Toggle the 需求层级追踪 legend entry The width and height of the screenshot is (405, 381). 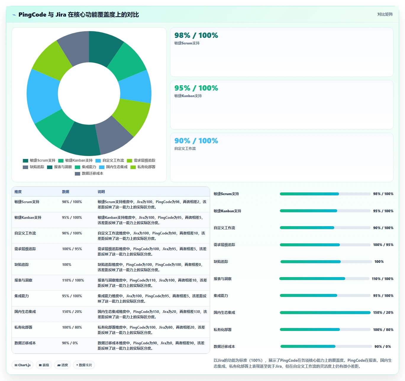click(141, 160)
